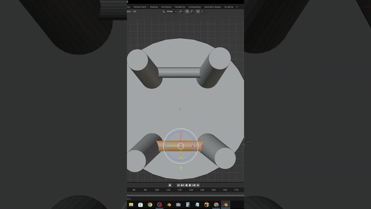Image resolution: width=371 pixels, height=209 pixels.
Task: Open Microsoft Store from the taskbar
Action: coord(141,205)
